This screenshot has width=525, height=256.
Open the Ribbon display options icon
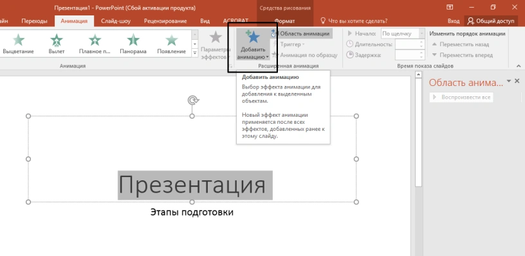(x=449, y=7)
